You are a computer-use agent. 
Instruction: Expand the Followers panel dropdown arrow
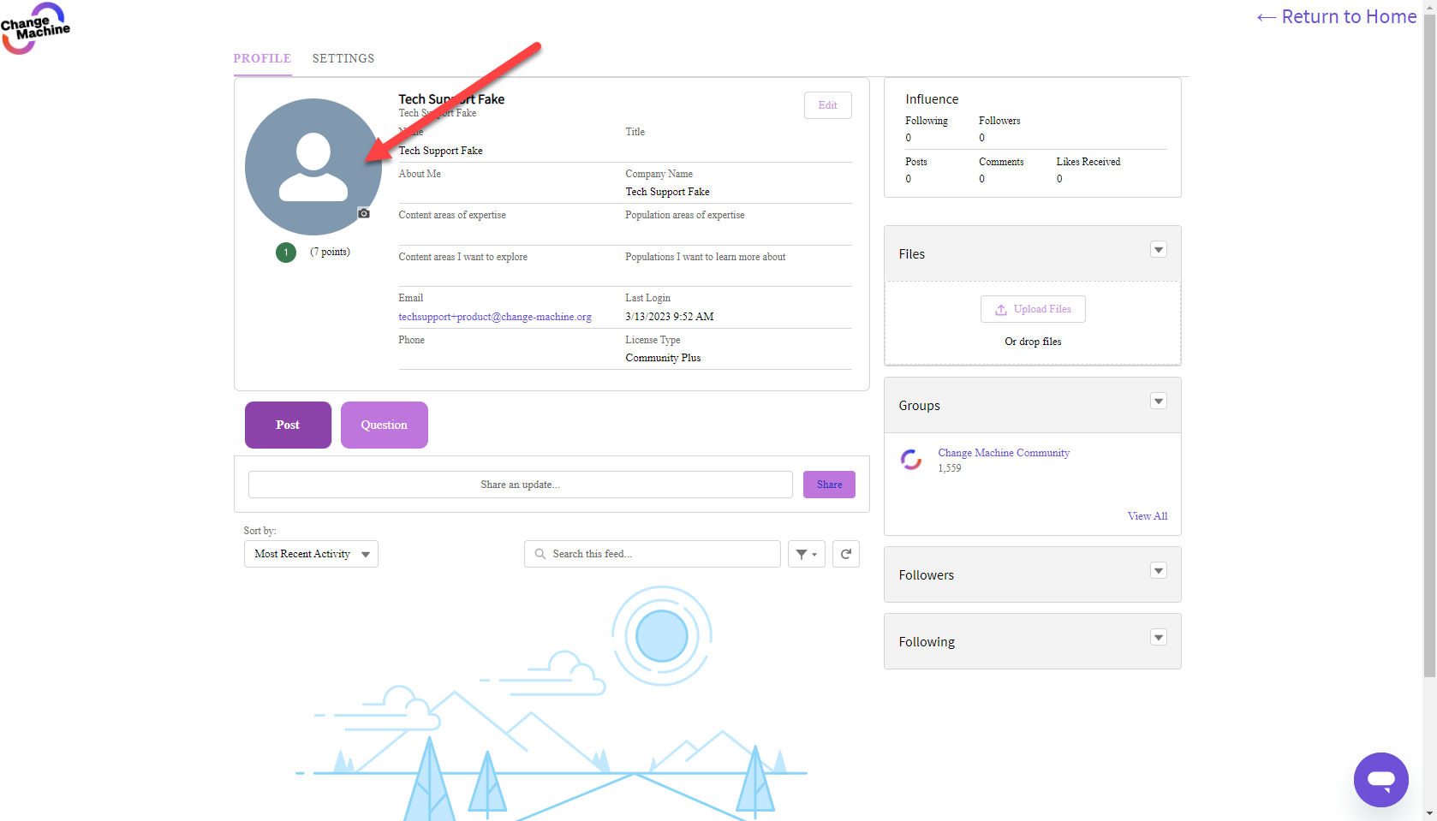tap(1159, 571)
